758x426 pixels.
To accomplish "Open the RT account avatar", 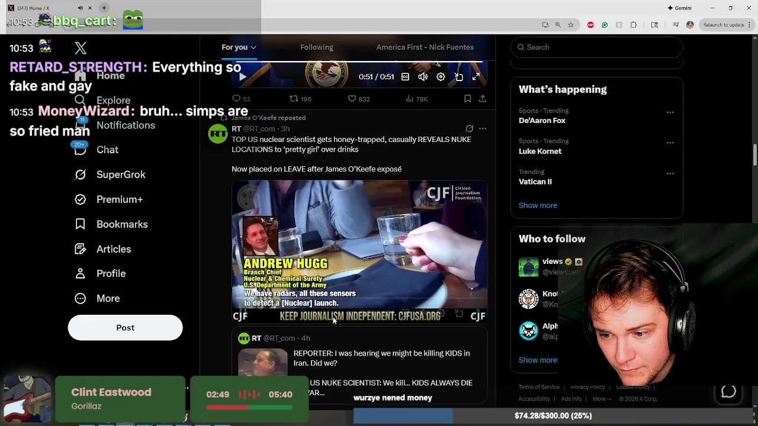I will point(218,134).
